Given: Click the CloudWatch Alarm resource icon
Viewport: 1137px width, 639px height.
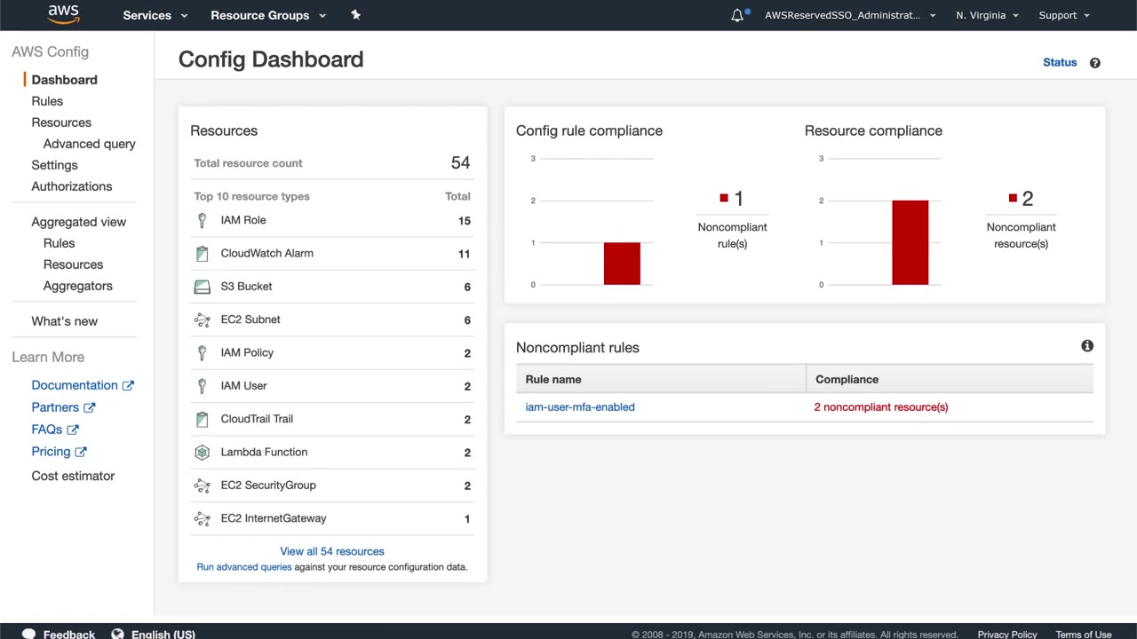Looking at the screenshot, I should [202, 254].
